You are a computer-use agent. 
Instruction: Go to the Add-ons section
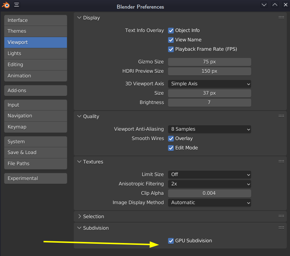pyautogui.click(x=36, y=90)
